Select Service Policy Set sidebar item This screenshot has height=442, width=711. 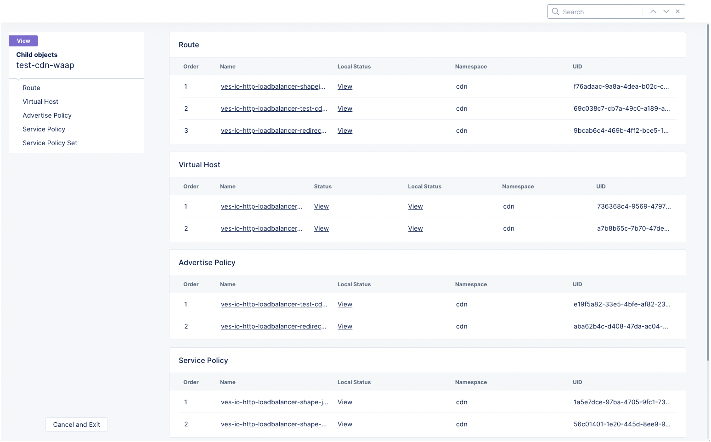pos(50,143)
